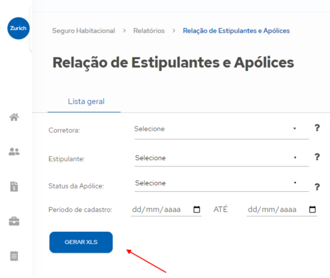Open the briefcase sidebar icon
This screenshot has width=330, height=278.
click(14, 221)
